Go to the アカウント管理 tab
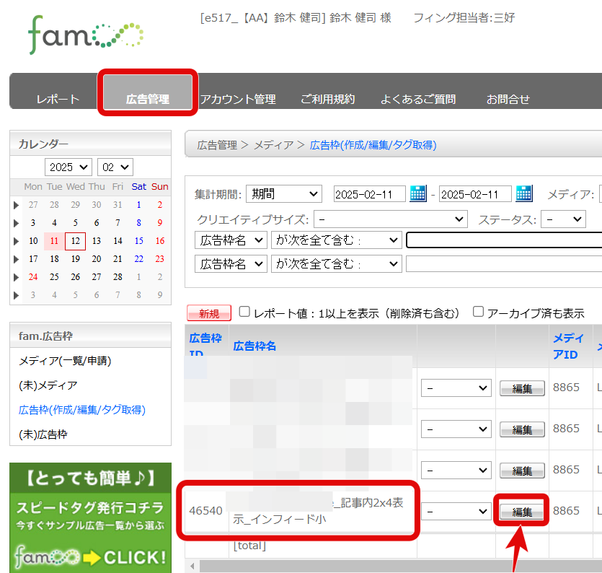Screen dimensions: 602x573 click(x=238, y=100)
